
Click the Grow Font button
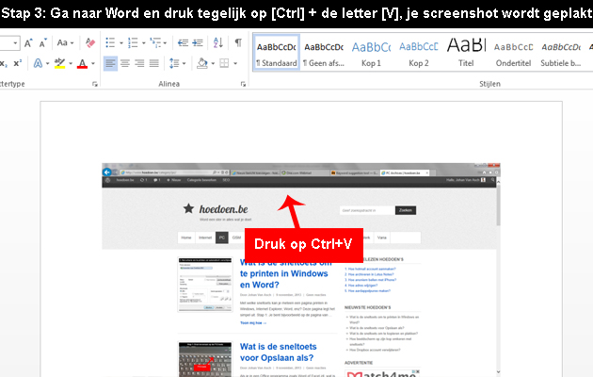pos(28,42)
